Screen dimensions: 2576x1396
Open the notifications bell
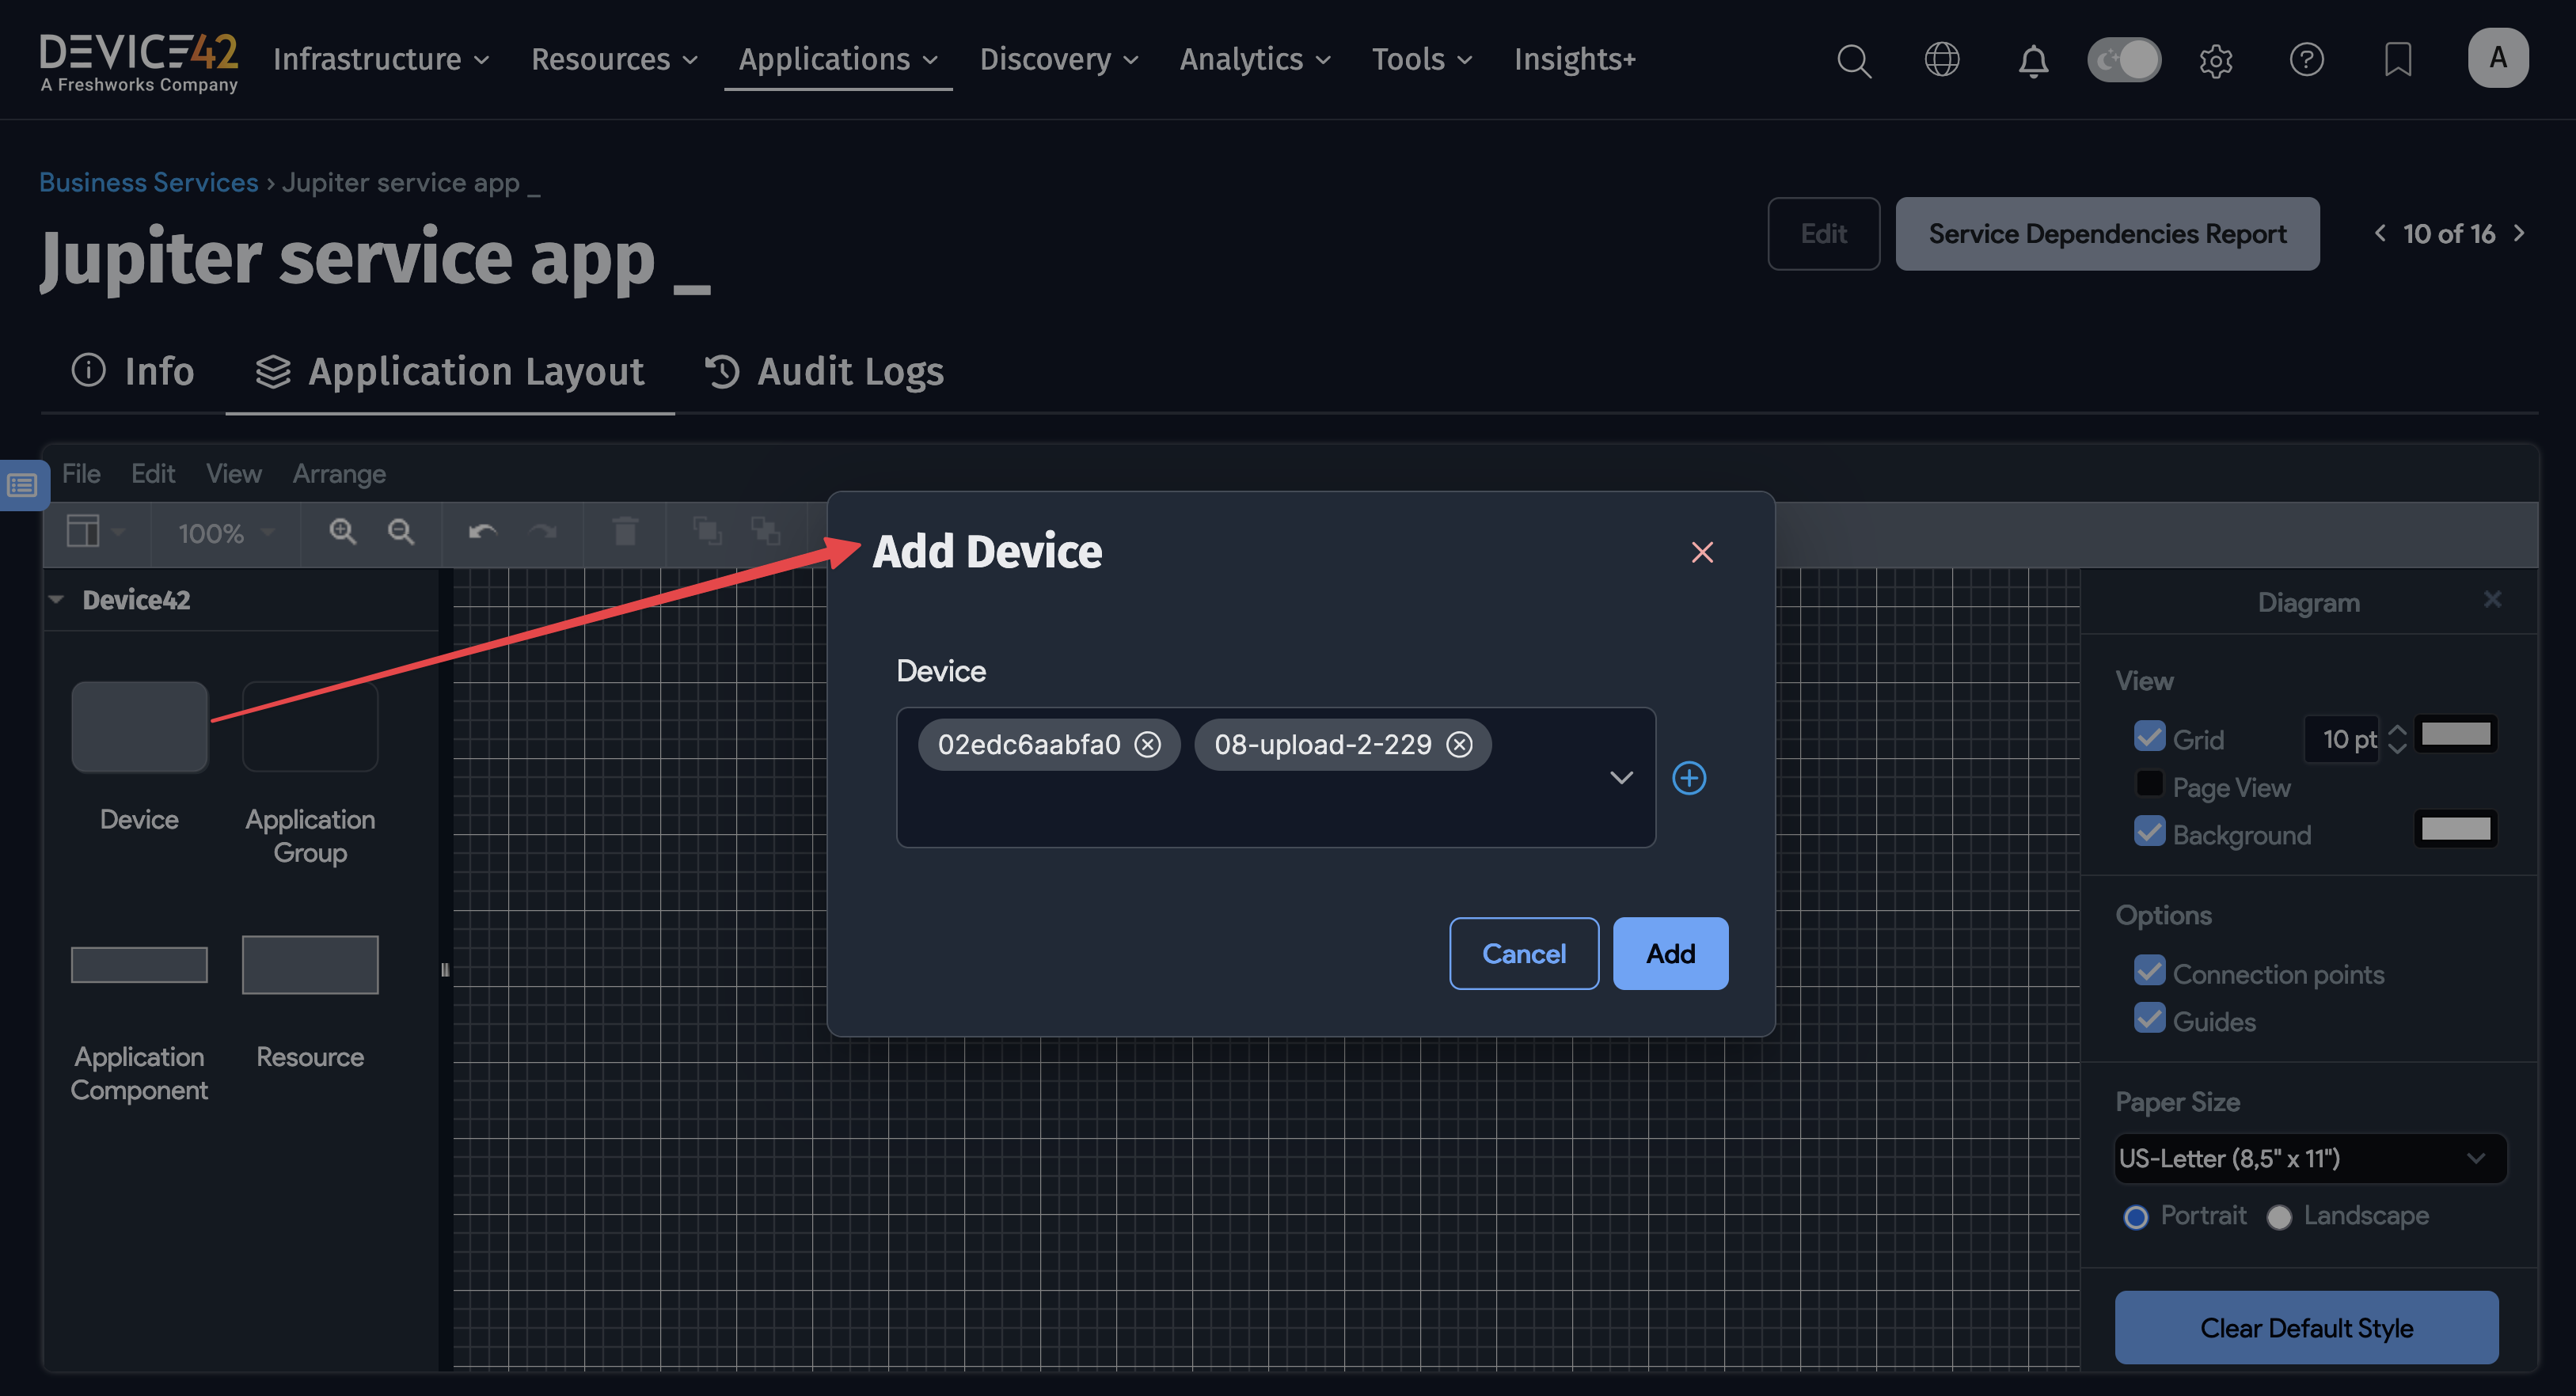[2032, 60]
